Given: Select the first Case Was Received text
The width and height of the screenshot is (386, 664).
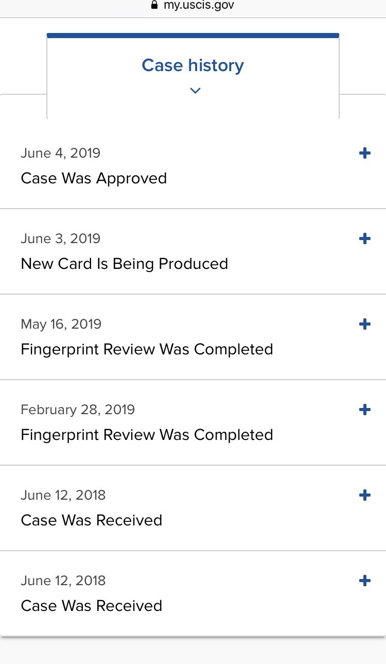Looking at the screenshot, I should (x=91, y=520).
